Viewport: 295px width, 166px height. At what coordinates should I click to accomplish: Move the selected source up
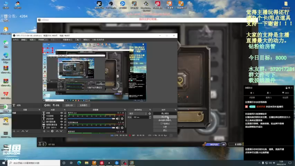pos(57,131)
